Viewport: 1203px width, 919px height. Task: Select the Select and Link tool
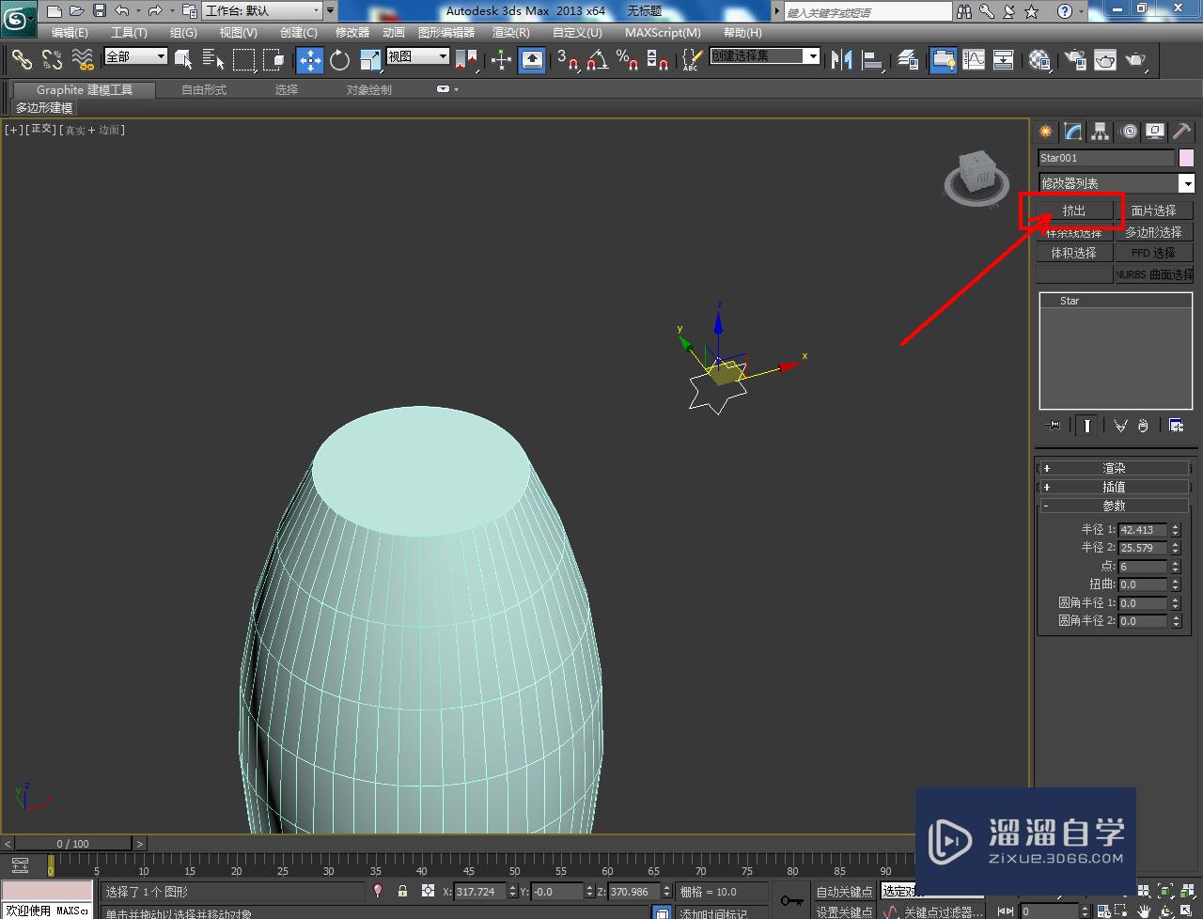(22, 60)
